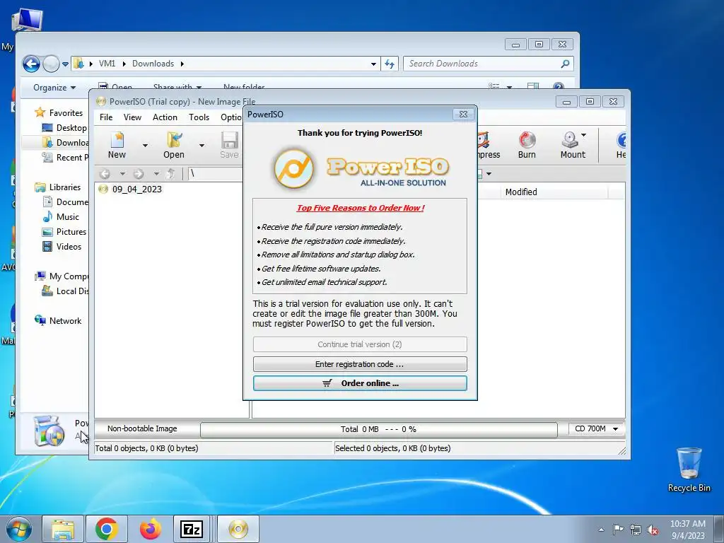Click the Action Center flag tray icon

(x=618, y=530)
